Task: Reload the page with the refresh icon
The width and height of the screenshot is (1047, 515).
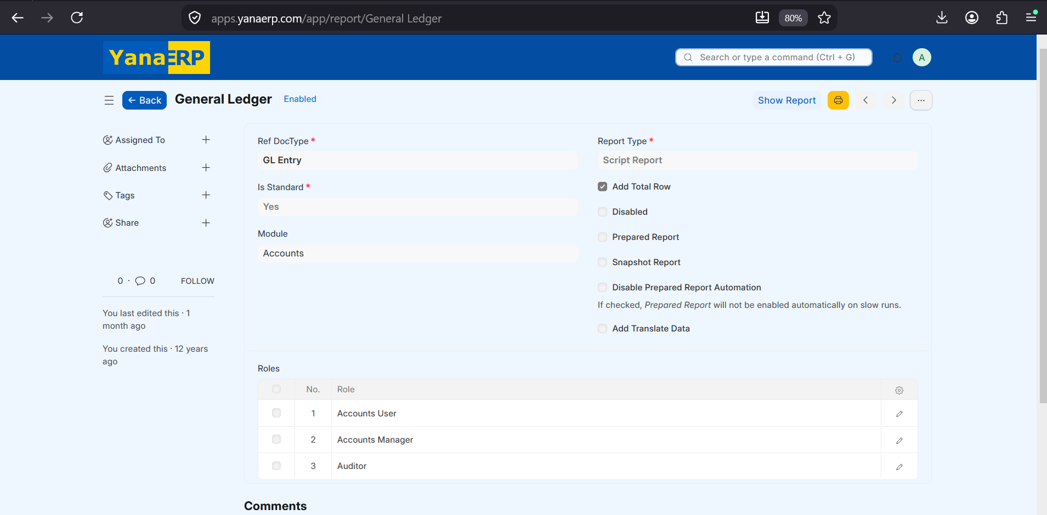Action: pyautogui.click(x=77, y=18)
